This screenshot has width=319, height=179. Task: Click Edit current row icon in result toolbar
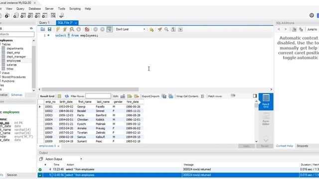(123, 96)
